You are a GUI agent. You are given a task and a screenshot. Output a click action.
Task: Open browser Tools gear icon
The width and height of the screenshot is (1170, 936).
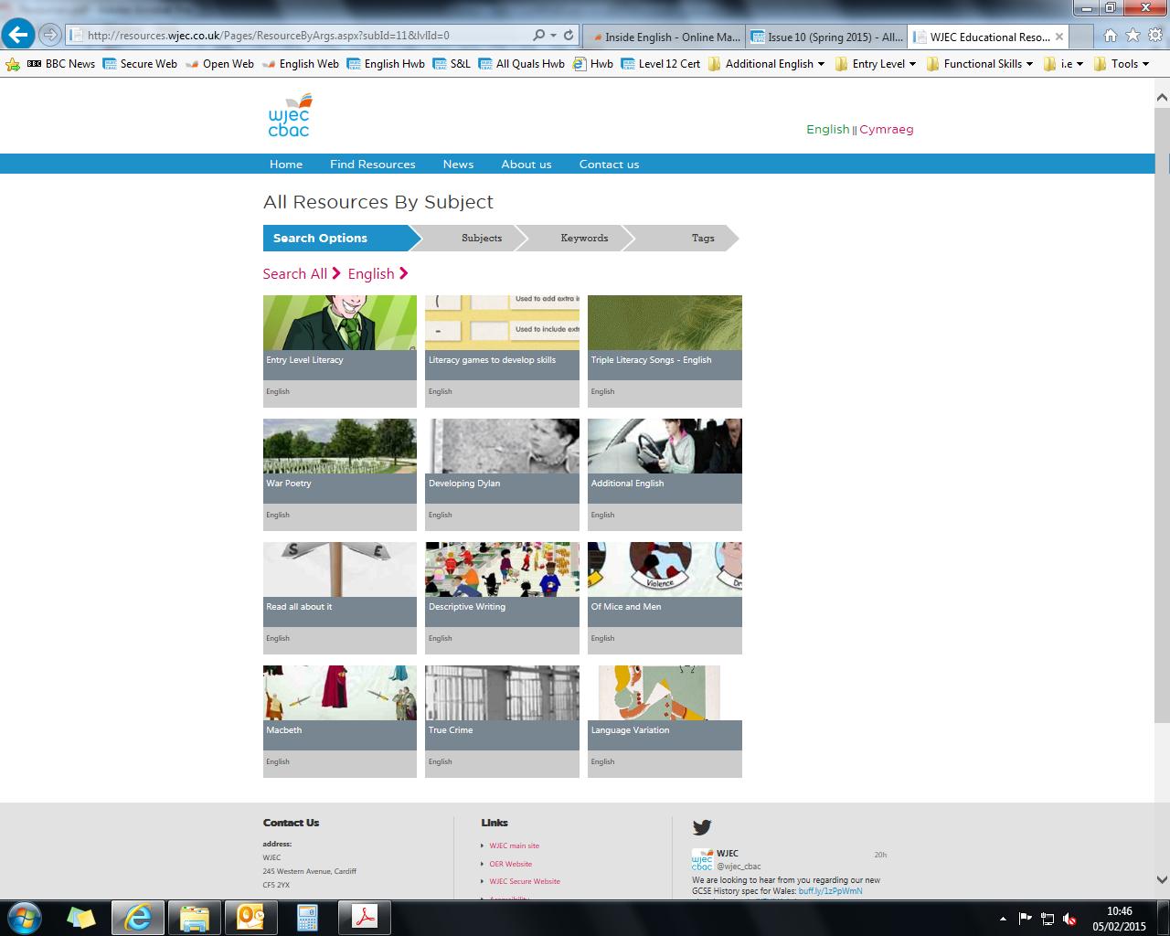tap(1154, 36)
